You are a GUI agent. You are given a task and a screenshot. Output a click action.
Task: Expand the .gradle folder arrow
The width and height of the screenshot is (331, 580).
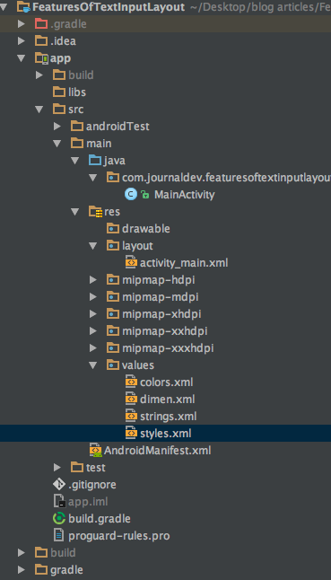click(22, 24)
